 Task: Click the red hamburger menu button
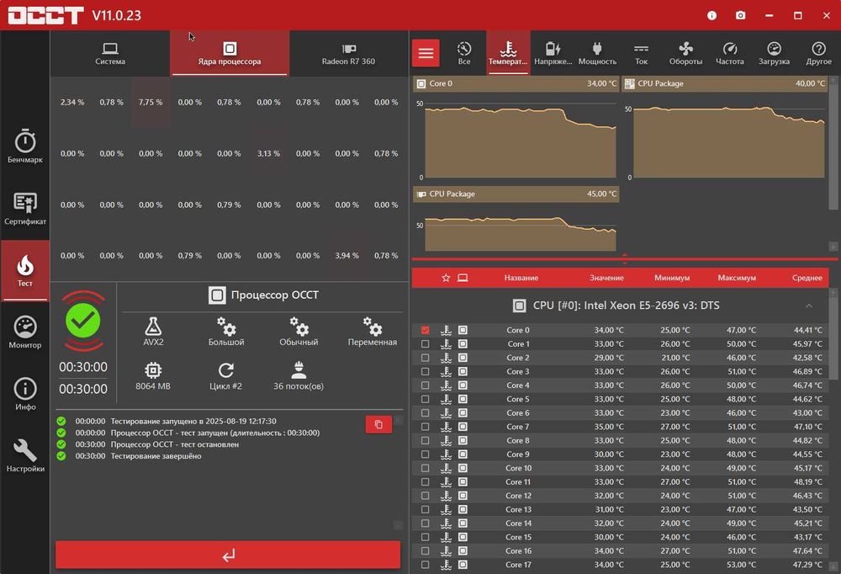[x=426, y=53]
